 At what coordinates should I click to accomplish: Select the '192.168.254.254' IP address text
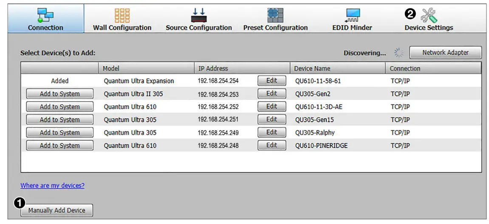[218, 81]
